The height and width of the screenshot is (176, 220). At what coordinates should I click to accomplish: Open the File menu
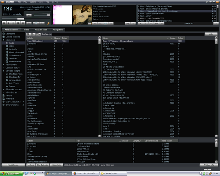pyautogui.click(x=19, y=2)
